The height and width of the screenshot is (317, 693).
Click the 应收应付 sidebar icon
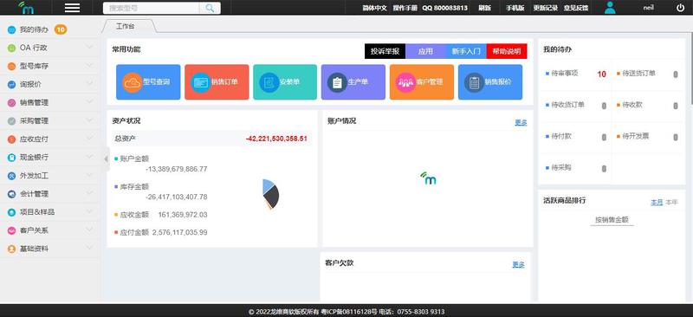11,139
